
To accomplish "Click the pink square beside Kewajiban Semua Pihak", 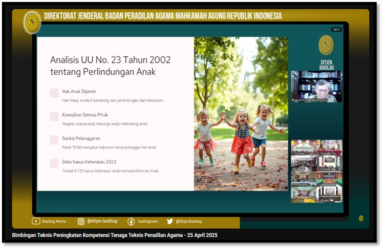I will (54, 116).
